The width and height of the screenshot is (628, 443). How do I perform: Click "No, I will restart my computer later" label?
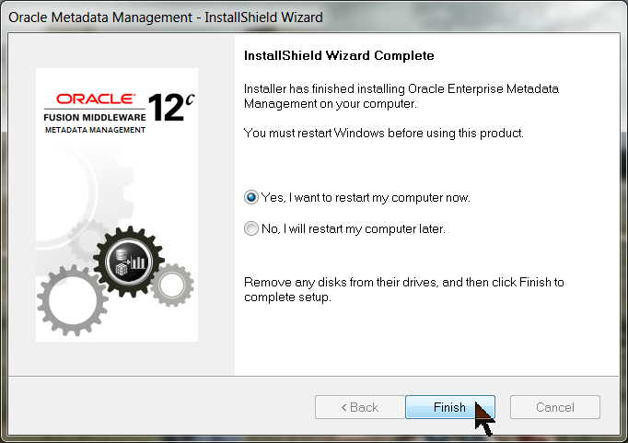354,229
